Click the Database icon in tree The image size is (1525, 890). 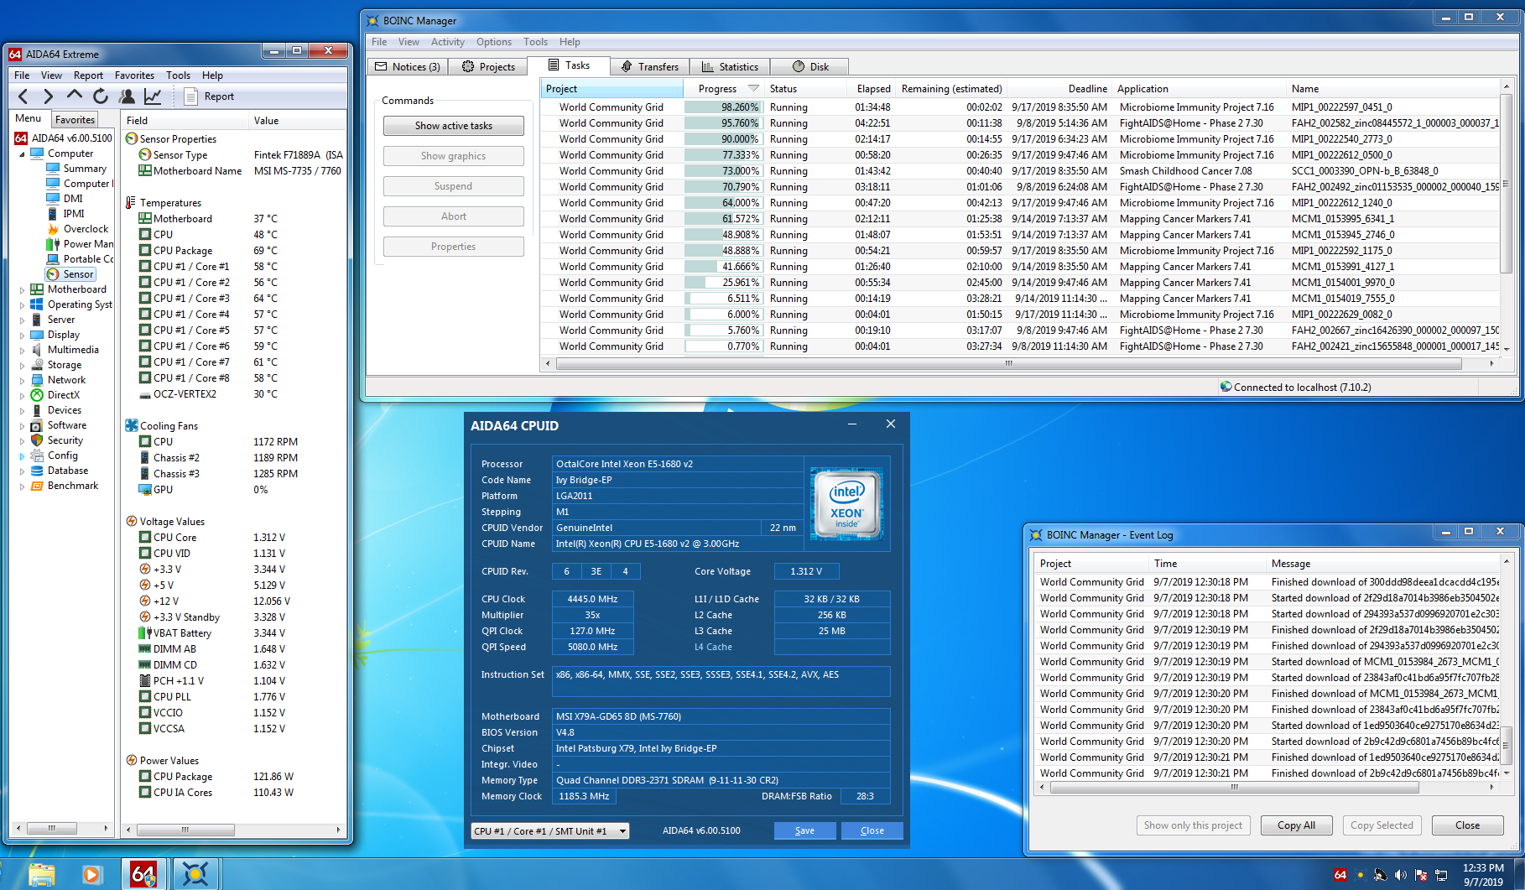[37, 471]
